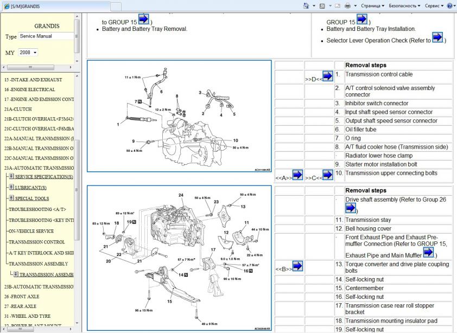This screenshot has height=333, width=457.
Task: Click the document icon next to SPECIAL TOOLS
Action: coord(11,198)
